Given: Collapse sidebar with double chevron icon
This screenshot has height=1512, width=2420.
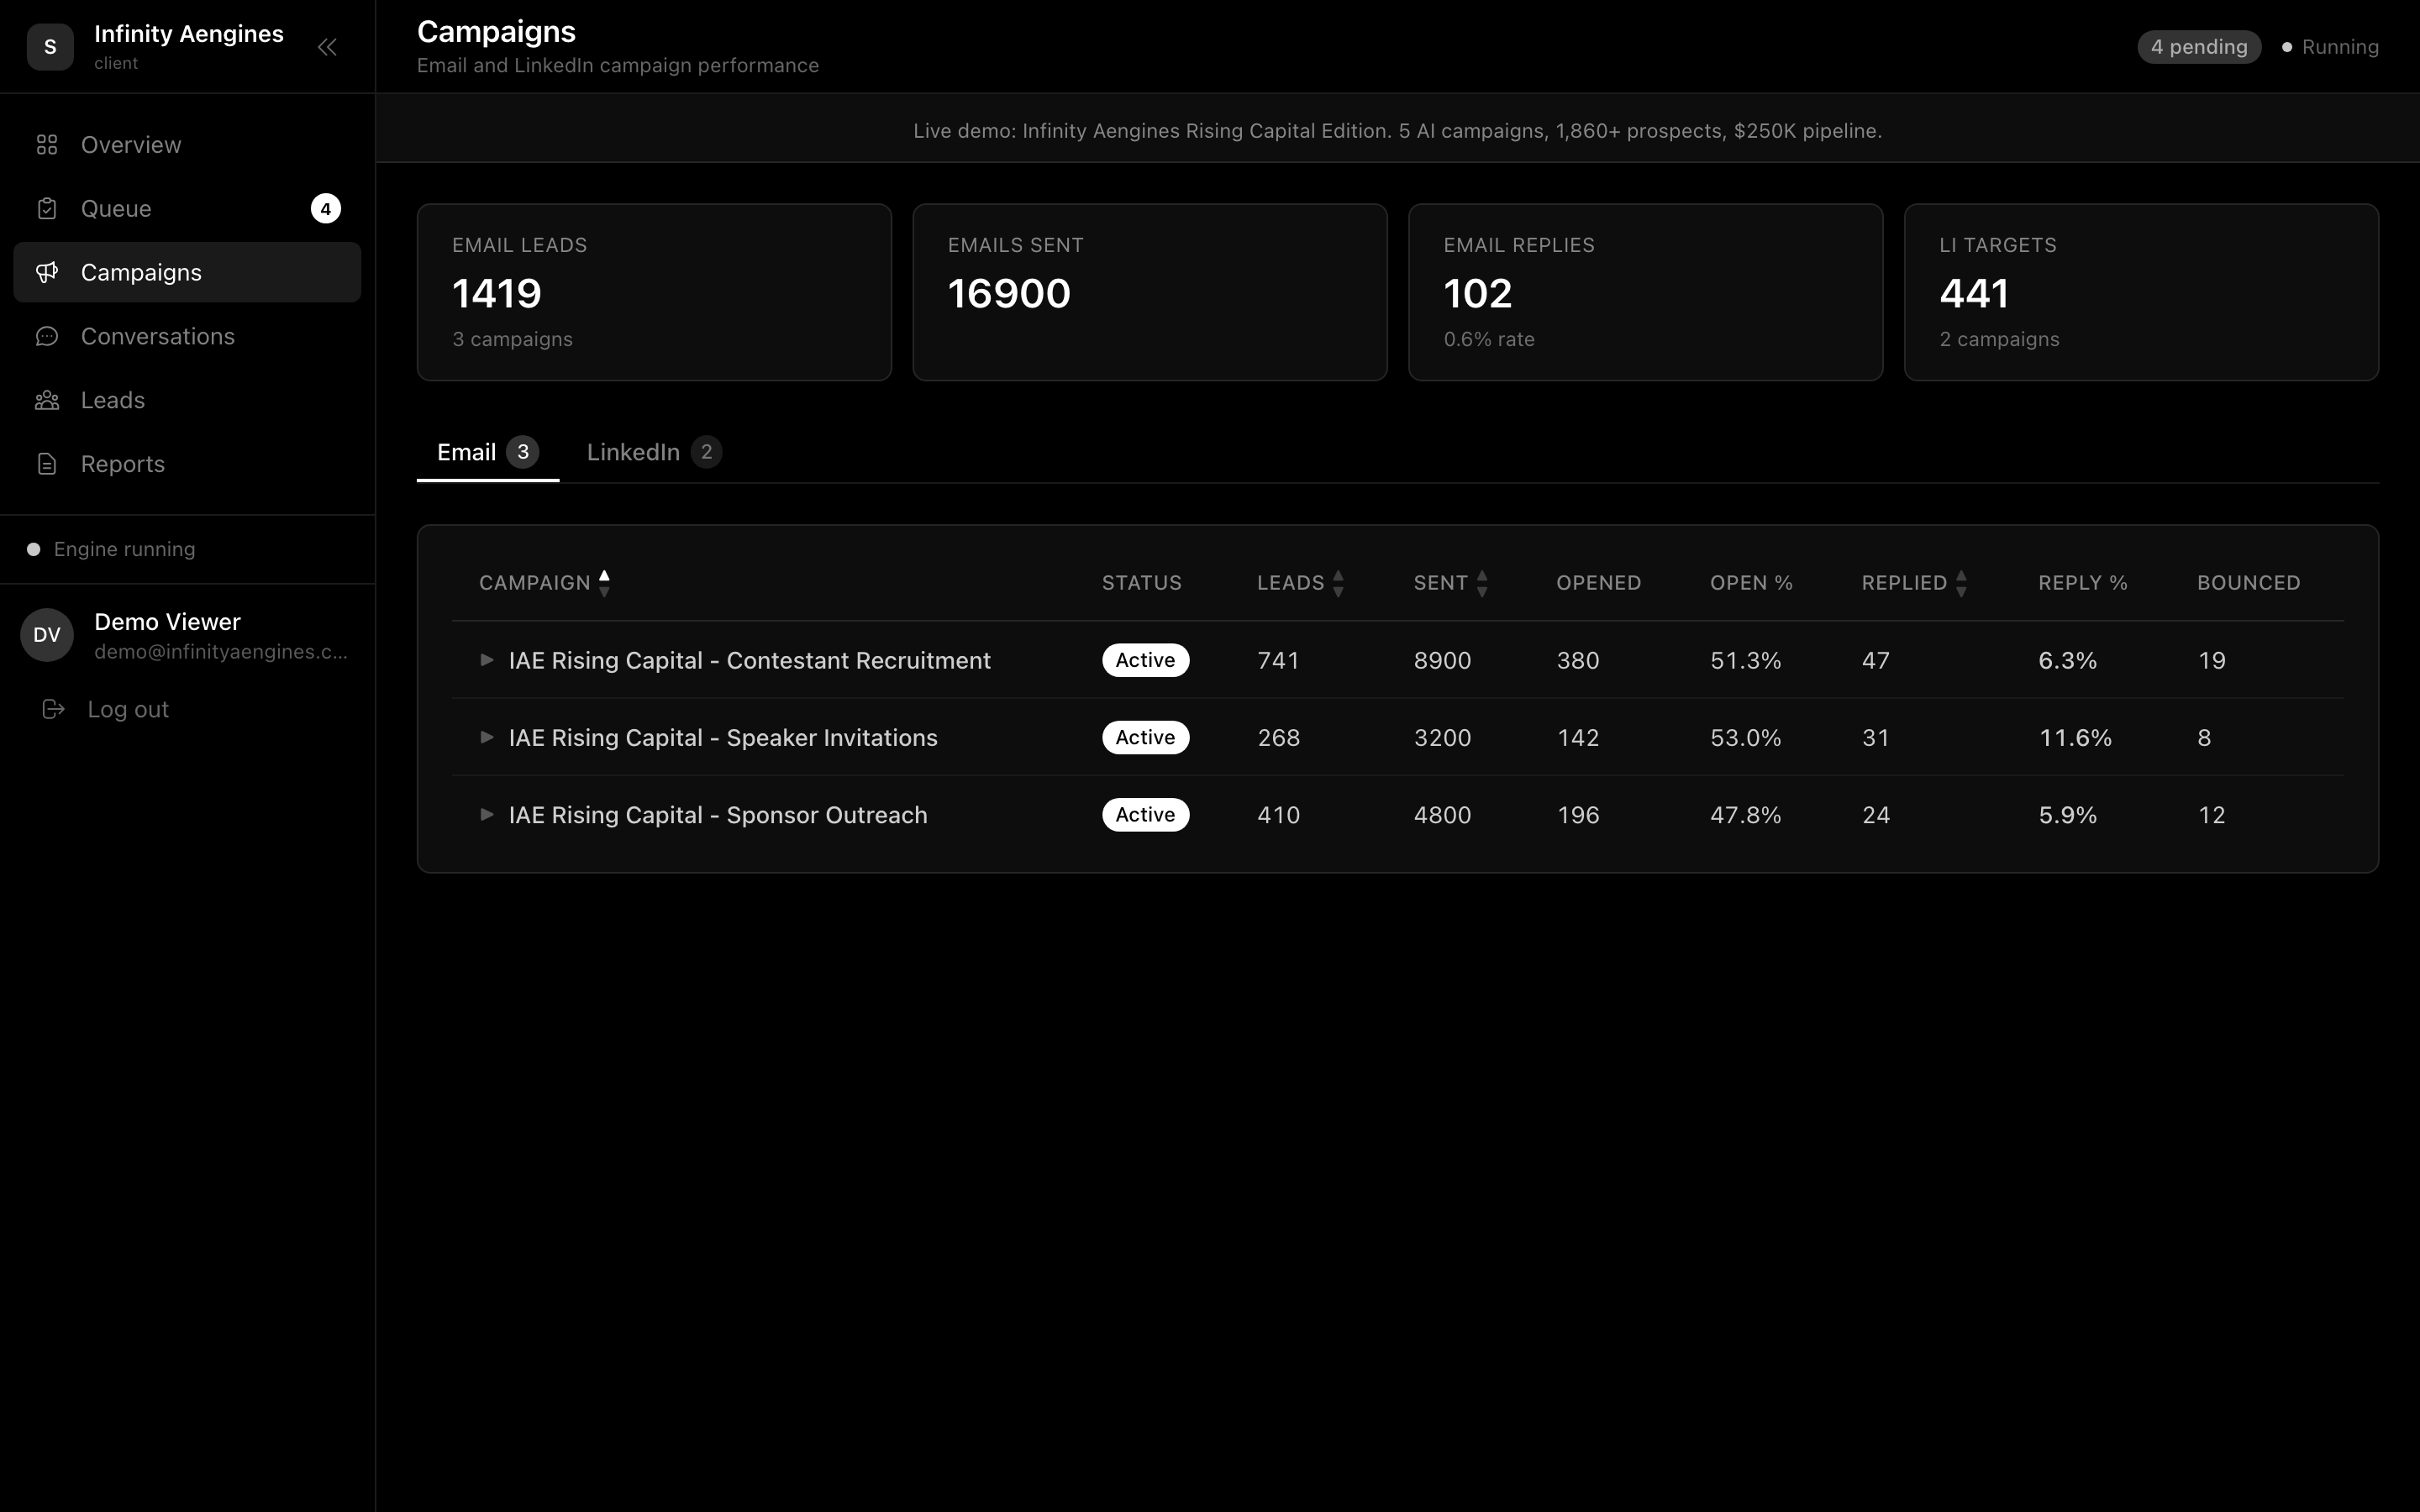Looking at the screenshot, I should point(327,47).
